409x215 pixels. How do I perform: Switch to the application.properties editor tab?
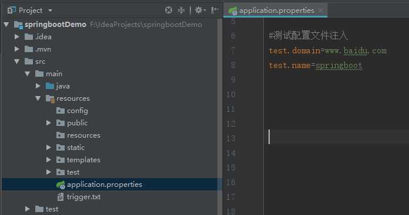275,11
